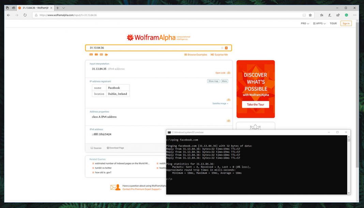Click the cloud icon in registrant pod
Image resolution: width=364 pixels, height=208 pixels.
click(x=229, y=100)
